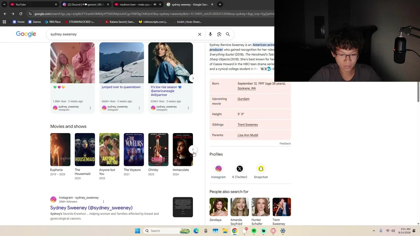Viewport: 420px width, 236px height.
Task: Close the sydney sweeney Google Search tab
Action: point(212,5)
